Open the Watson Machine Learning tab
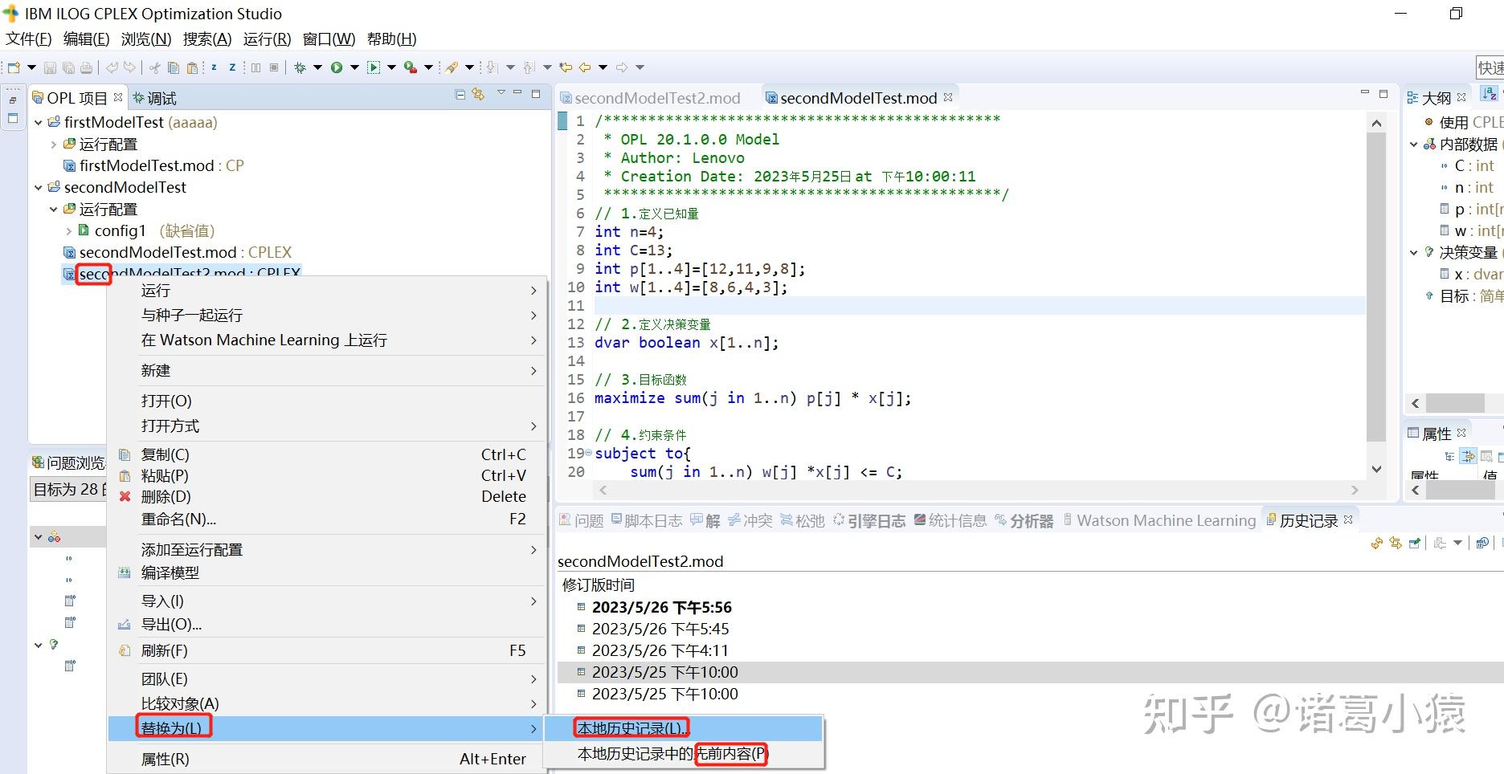The width and height of the screenshot is (1504, 774). click(1159, 520)
